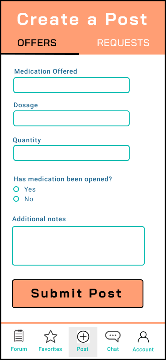The image size is (166, 360).
Task: Open the Chat speech bubble icon
Action: coord(113,337)
